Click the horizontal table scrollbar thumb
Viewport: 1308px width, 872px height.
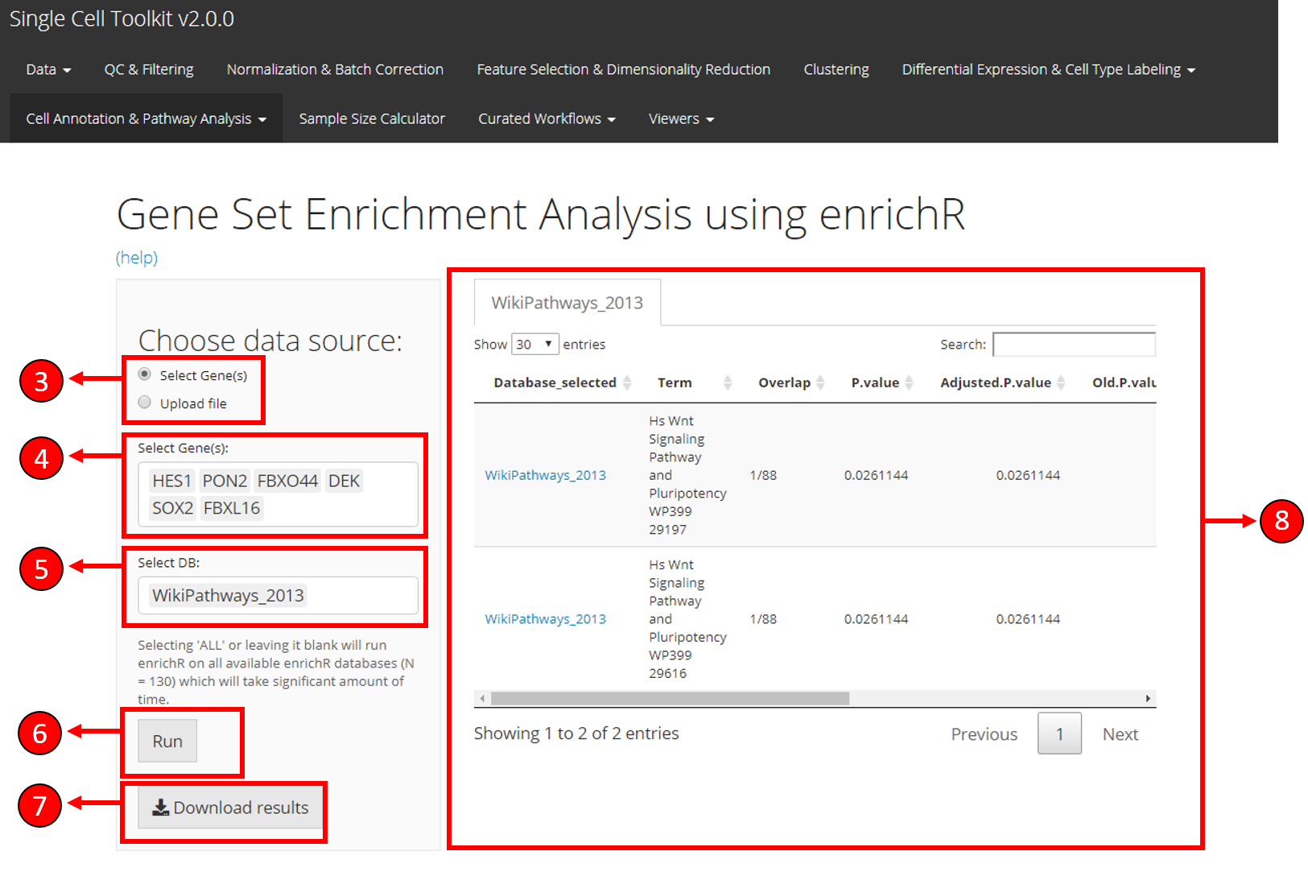pos(670,698)
